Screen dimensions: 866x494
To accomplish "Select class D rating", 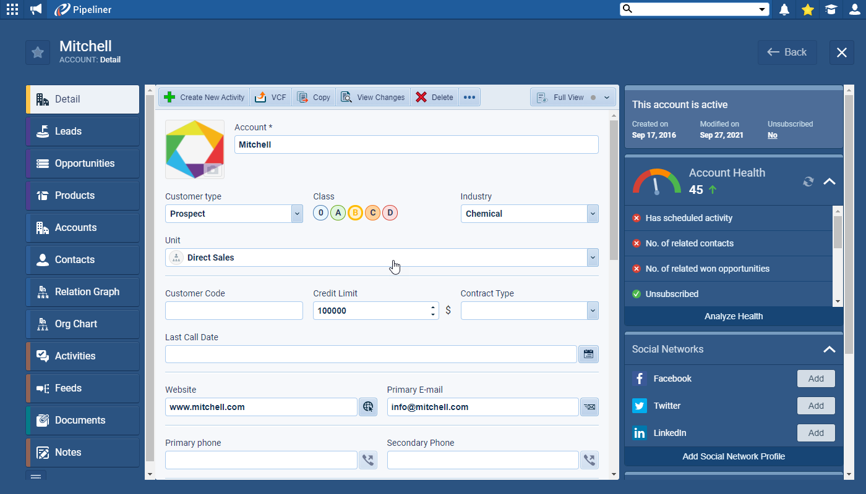I will 390,213.
